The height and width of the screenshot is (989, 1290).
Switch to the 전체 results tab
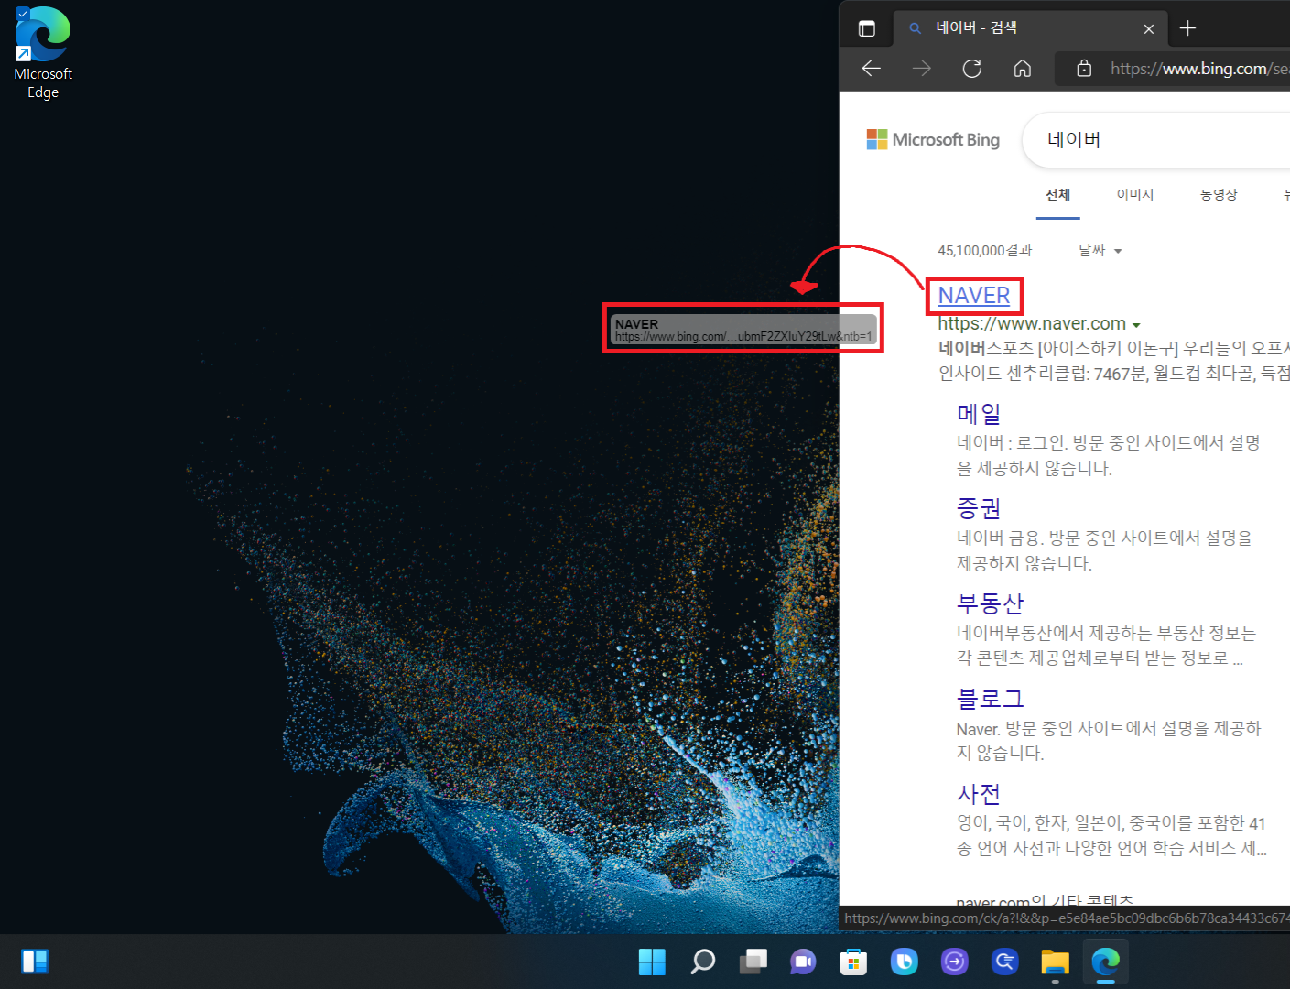click(x=1057, y=194)
